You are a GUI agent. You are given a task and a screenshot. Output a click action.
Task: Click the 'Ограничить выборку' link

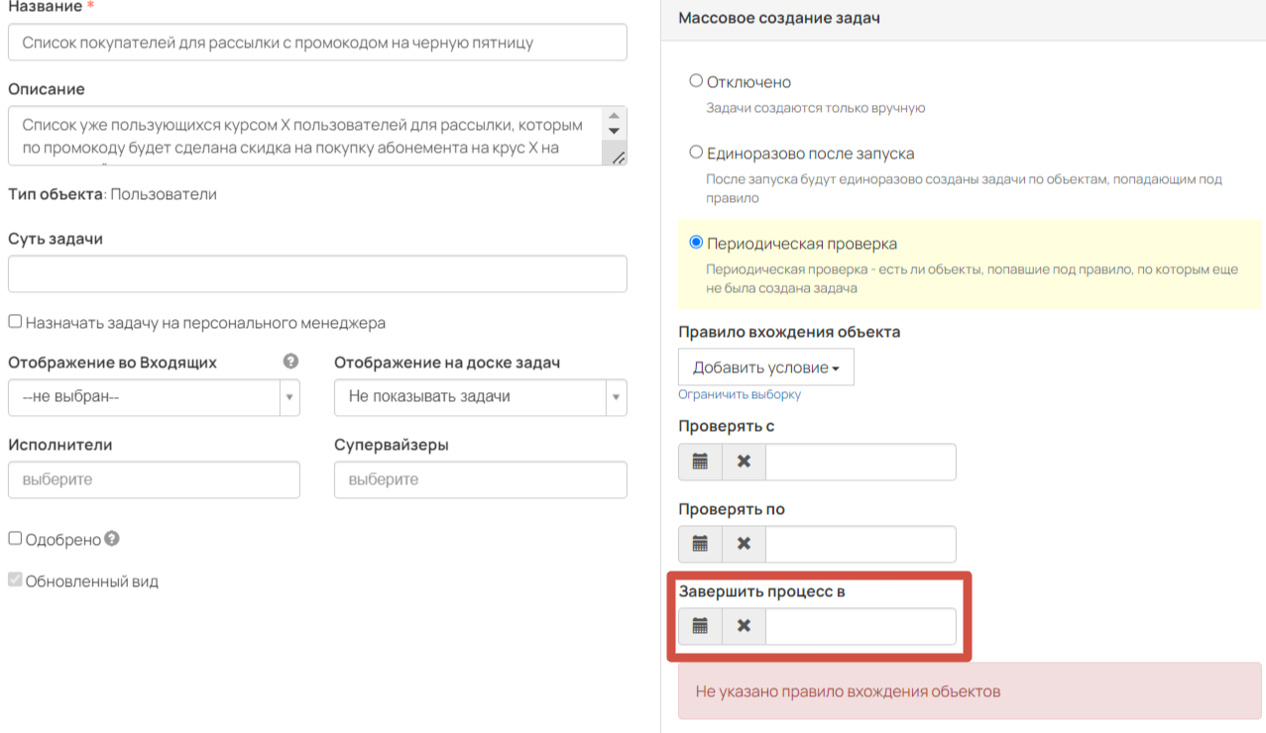coord(740,394)
